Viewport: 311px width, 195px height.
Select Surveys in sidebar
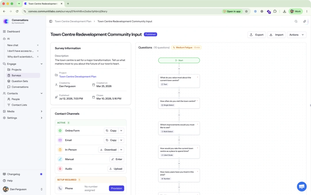coord(23,75)
